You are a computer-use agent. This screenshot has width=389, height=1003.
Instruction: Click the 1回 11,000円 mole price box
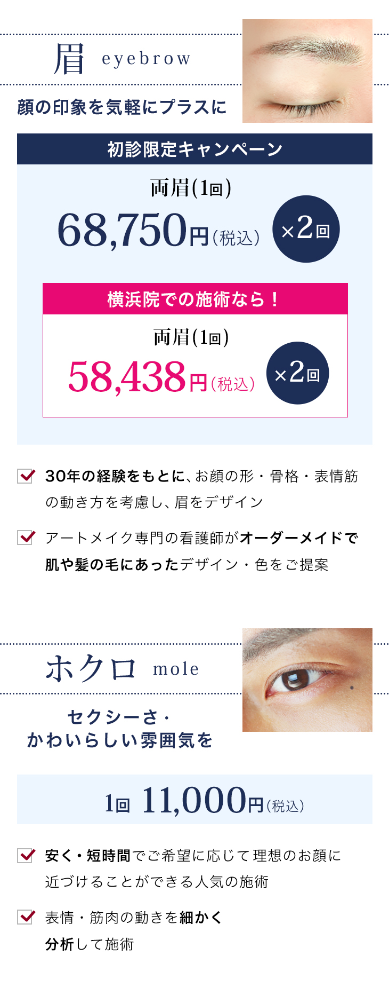(x=194, y=800)
